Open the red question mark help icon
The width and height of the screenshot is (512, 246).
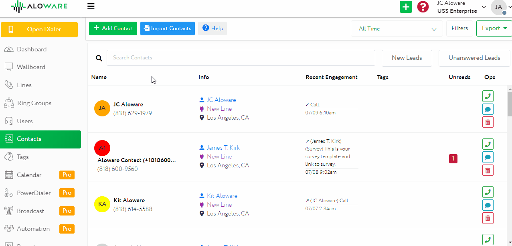tap(423, 7)
